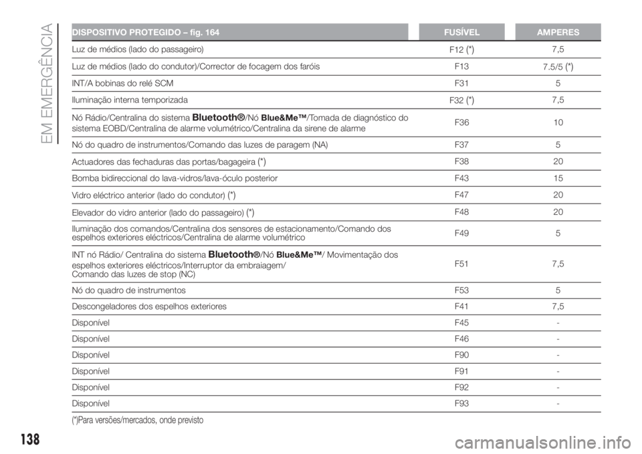
Task: Click the Blue&Me text in F51 row
Action: coord(300,254)
